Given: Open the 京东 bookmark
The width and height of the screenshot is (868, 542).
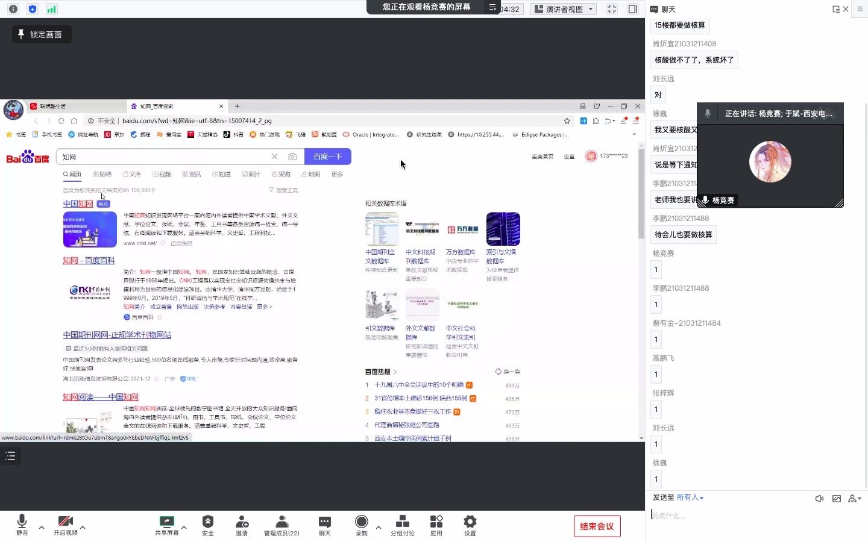Looking at the screenshot, I should click(114, 135).
